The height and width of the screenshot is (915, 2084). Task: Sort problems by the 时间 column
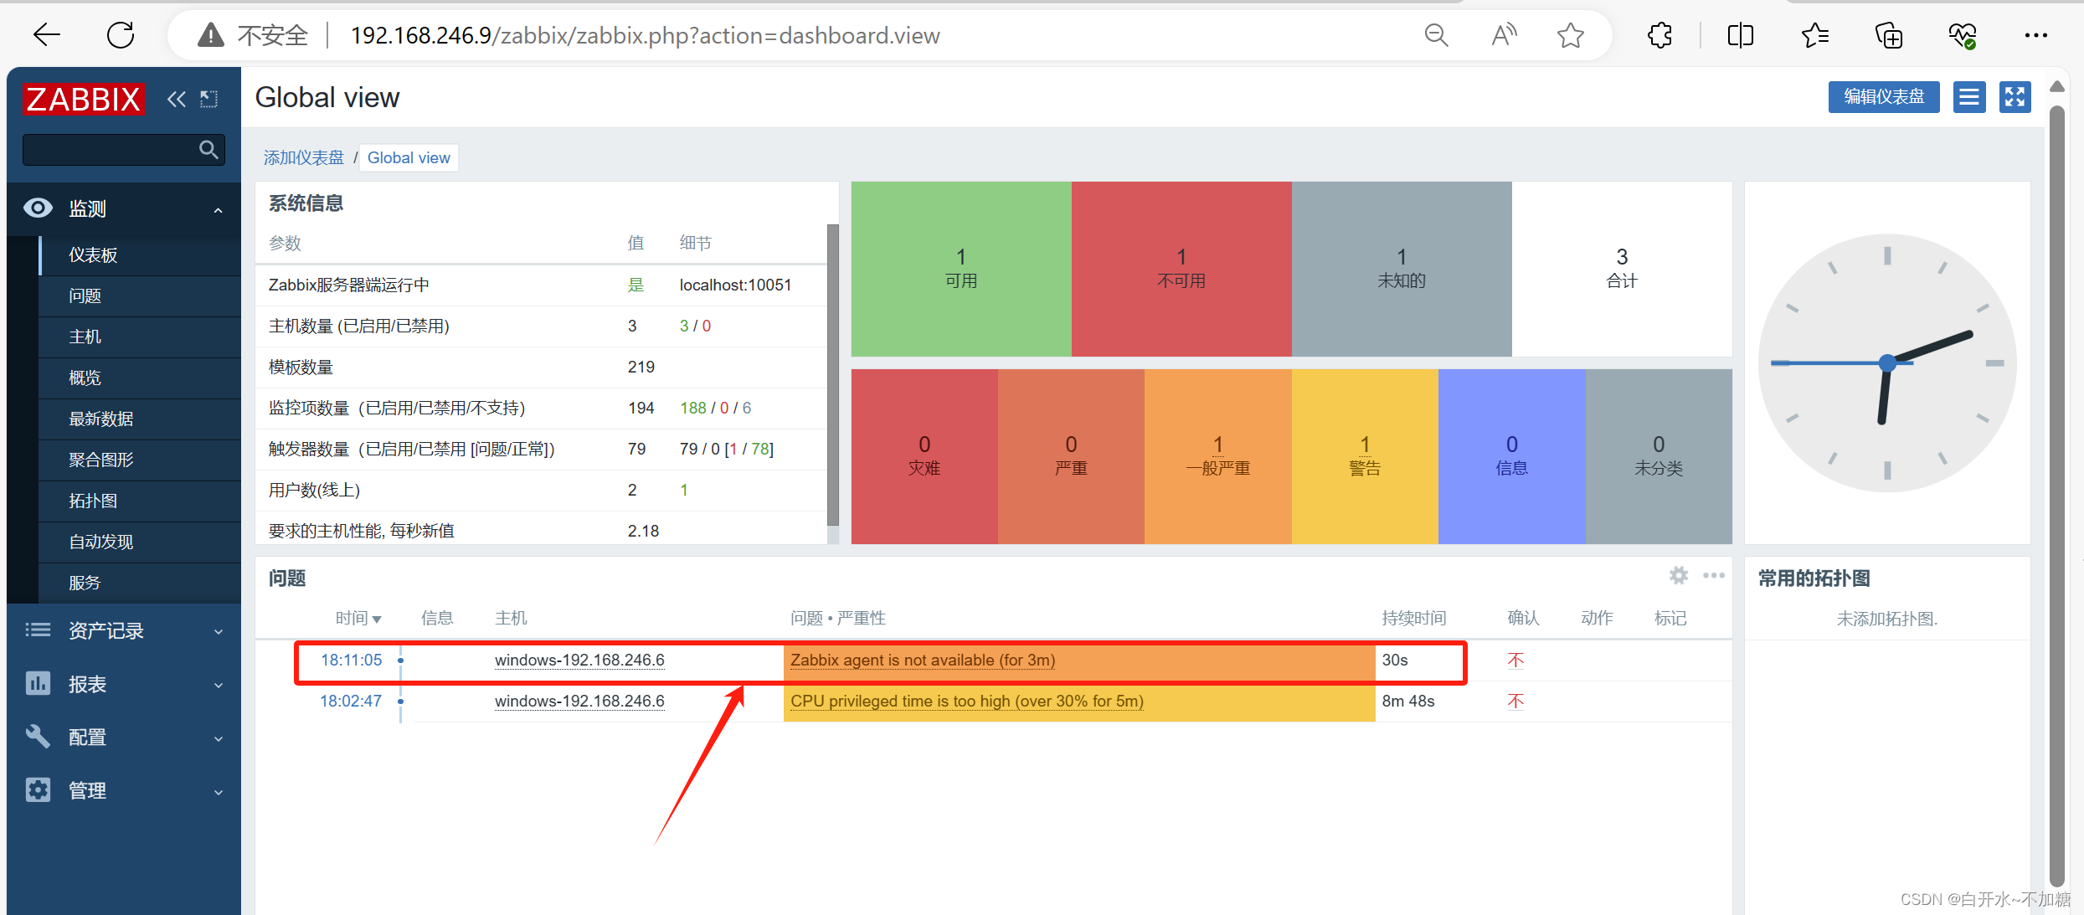[358, 618]
